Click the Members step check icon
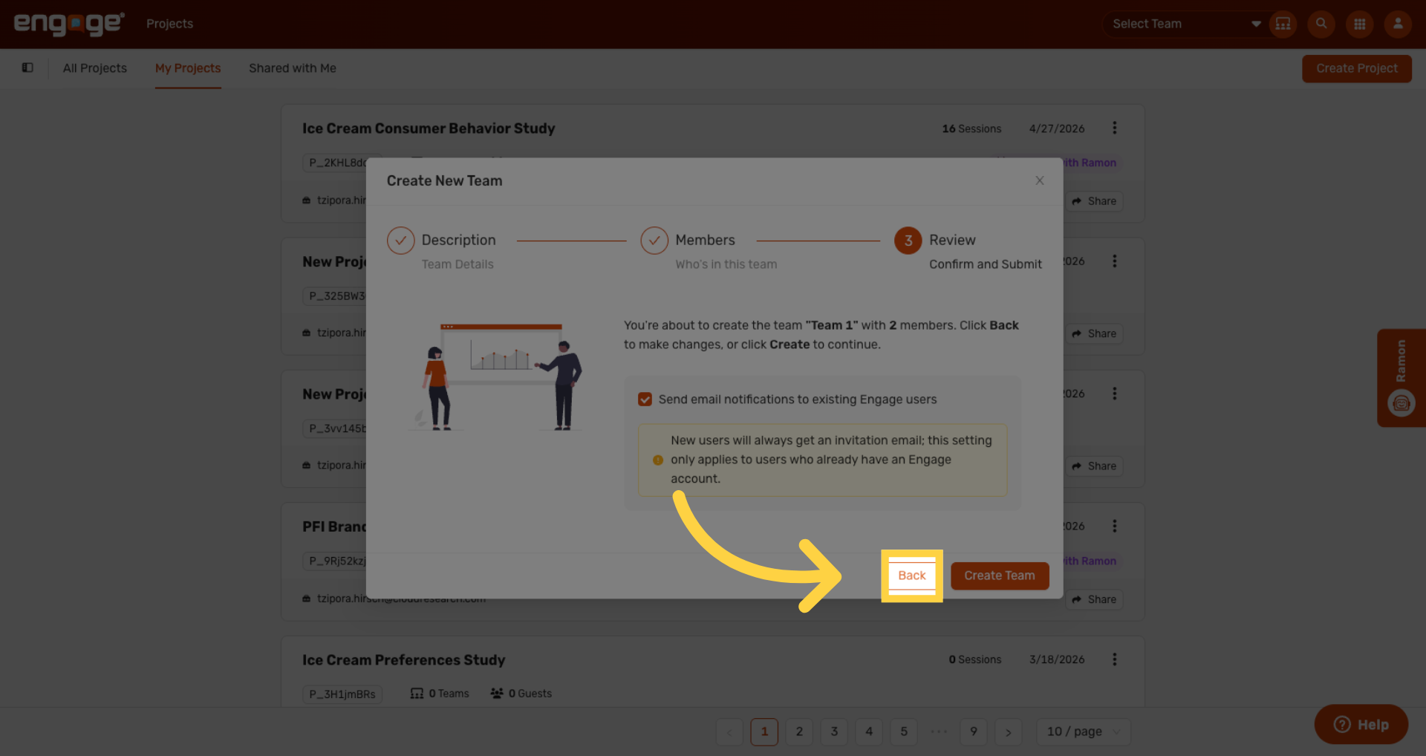The height and width of the screenshot is (756, 1426). (654, 241)
